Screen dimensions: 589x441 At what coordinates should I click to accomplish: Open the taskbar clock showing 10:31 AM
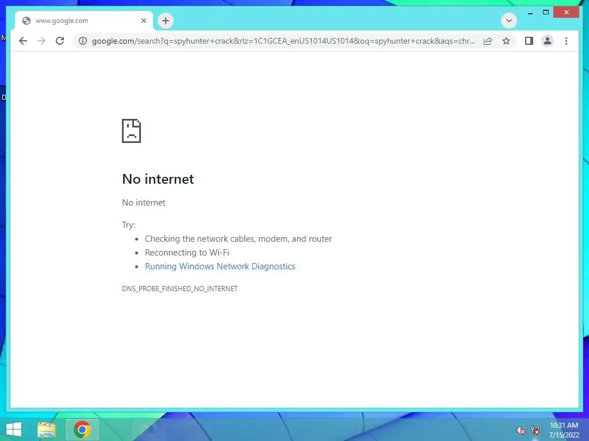(564, 430)
